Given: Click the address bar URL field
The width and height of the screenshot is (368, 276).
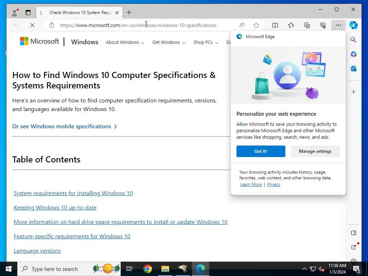Looking at the screenshot, I should (x=138, y=25).
